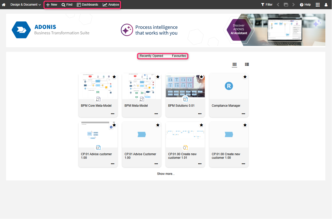Click the purple sparkle Process intelligence icon
The image size is (332, 219).
pyautogui.click(x=127, y=30)
